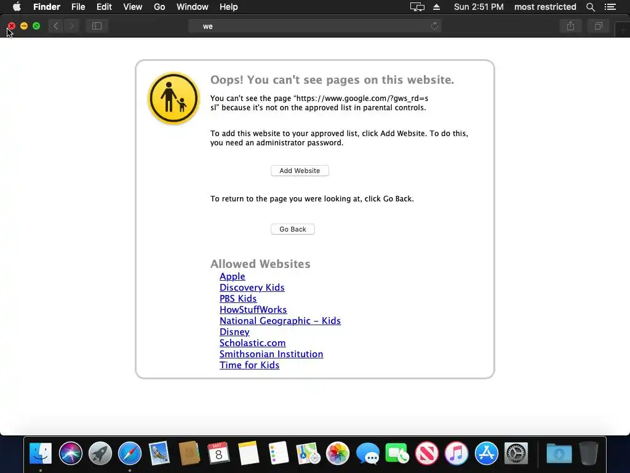Click the Add Website button

300,171
